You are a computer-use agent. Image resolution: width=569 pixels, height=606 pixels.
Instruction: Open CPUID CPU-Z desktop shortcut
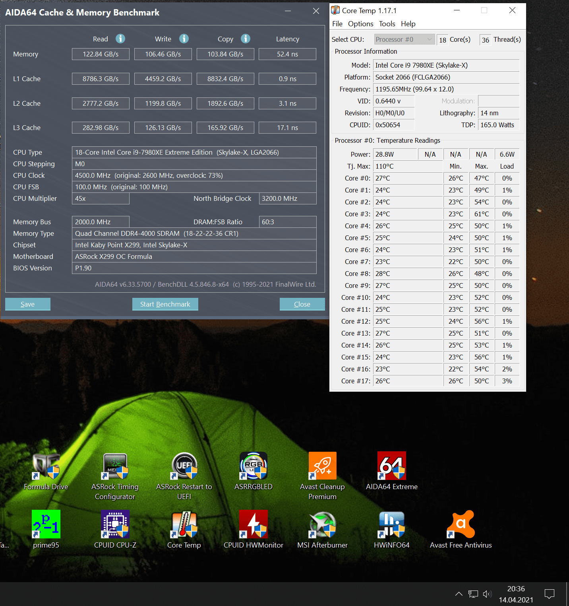click(115, 530)
